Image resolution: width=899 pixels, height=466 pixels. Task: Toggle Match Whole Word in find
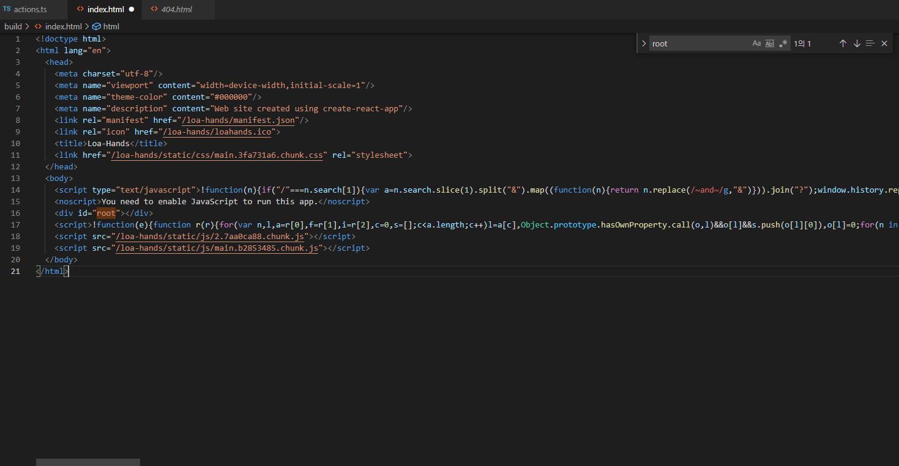770,43
